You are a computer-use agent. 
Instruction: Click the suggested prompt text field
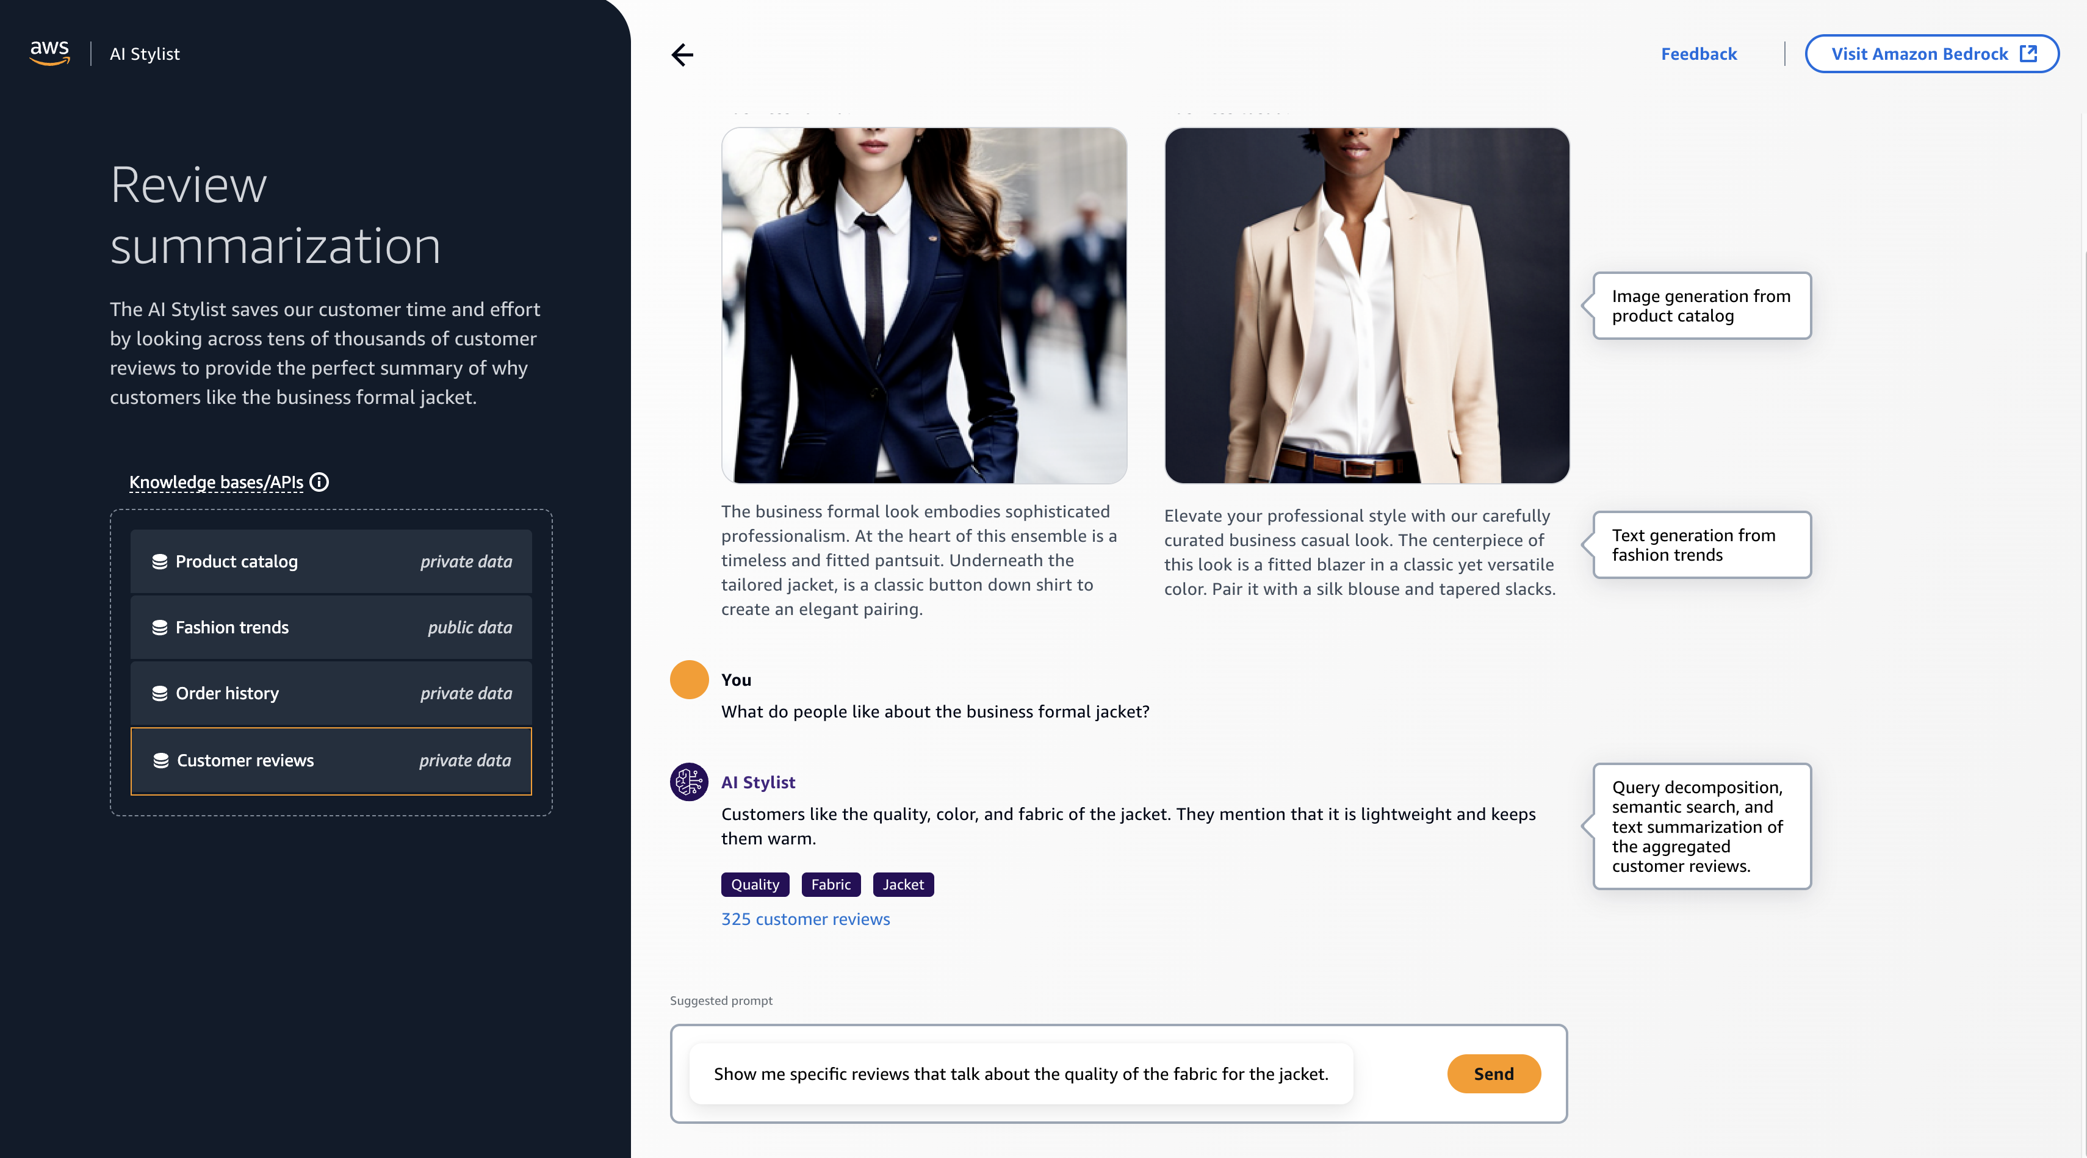[x=1020, y=1074]
